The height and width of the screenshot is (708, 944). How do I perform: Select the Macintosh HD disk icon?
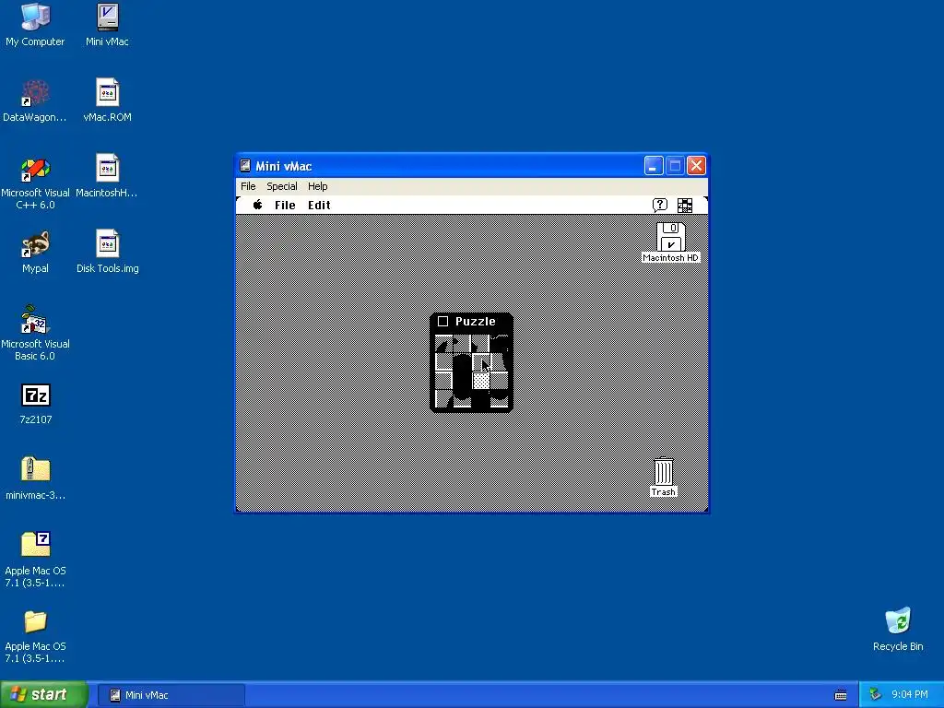pos(671,242)
